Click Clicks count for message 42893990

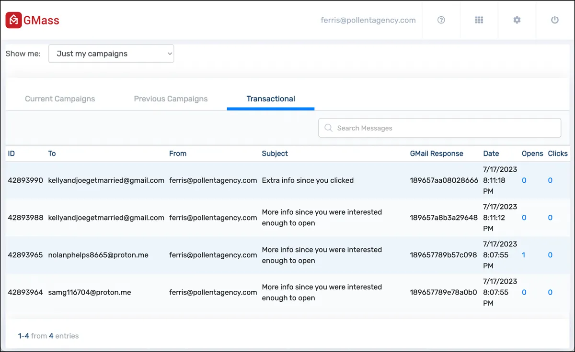550,180
